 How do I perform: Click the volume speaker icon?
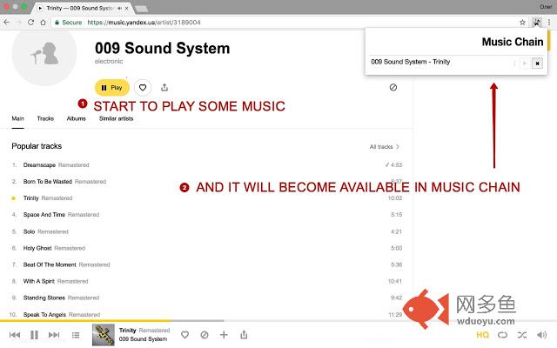coord(541,335)
